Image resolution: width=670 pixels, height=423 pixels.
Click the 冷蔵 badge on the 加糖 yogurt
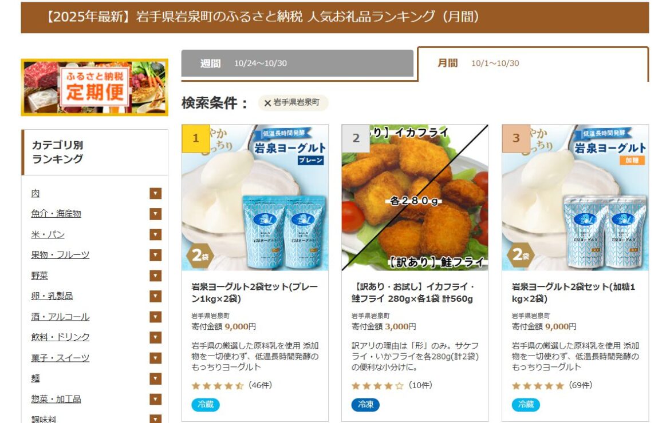tap(526, 404)
